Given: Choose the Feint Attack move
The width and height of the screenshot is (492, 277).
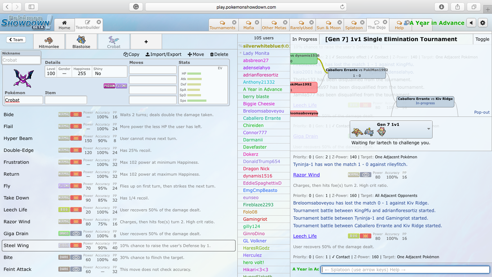Looking at the screenshot, I should pos(118,269).
